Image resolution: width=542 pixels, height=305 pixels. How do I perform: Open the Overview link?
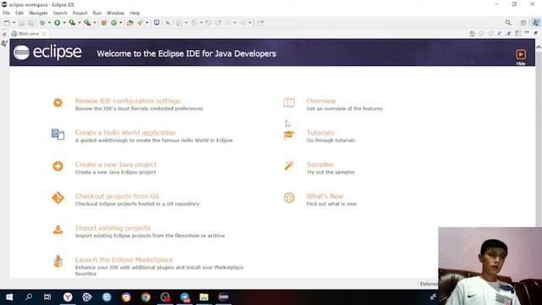tap(321, 101)
